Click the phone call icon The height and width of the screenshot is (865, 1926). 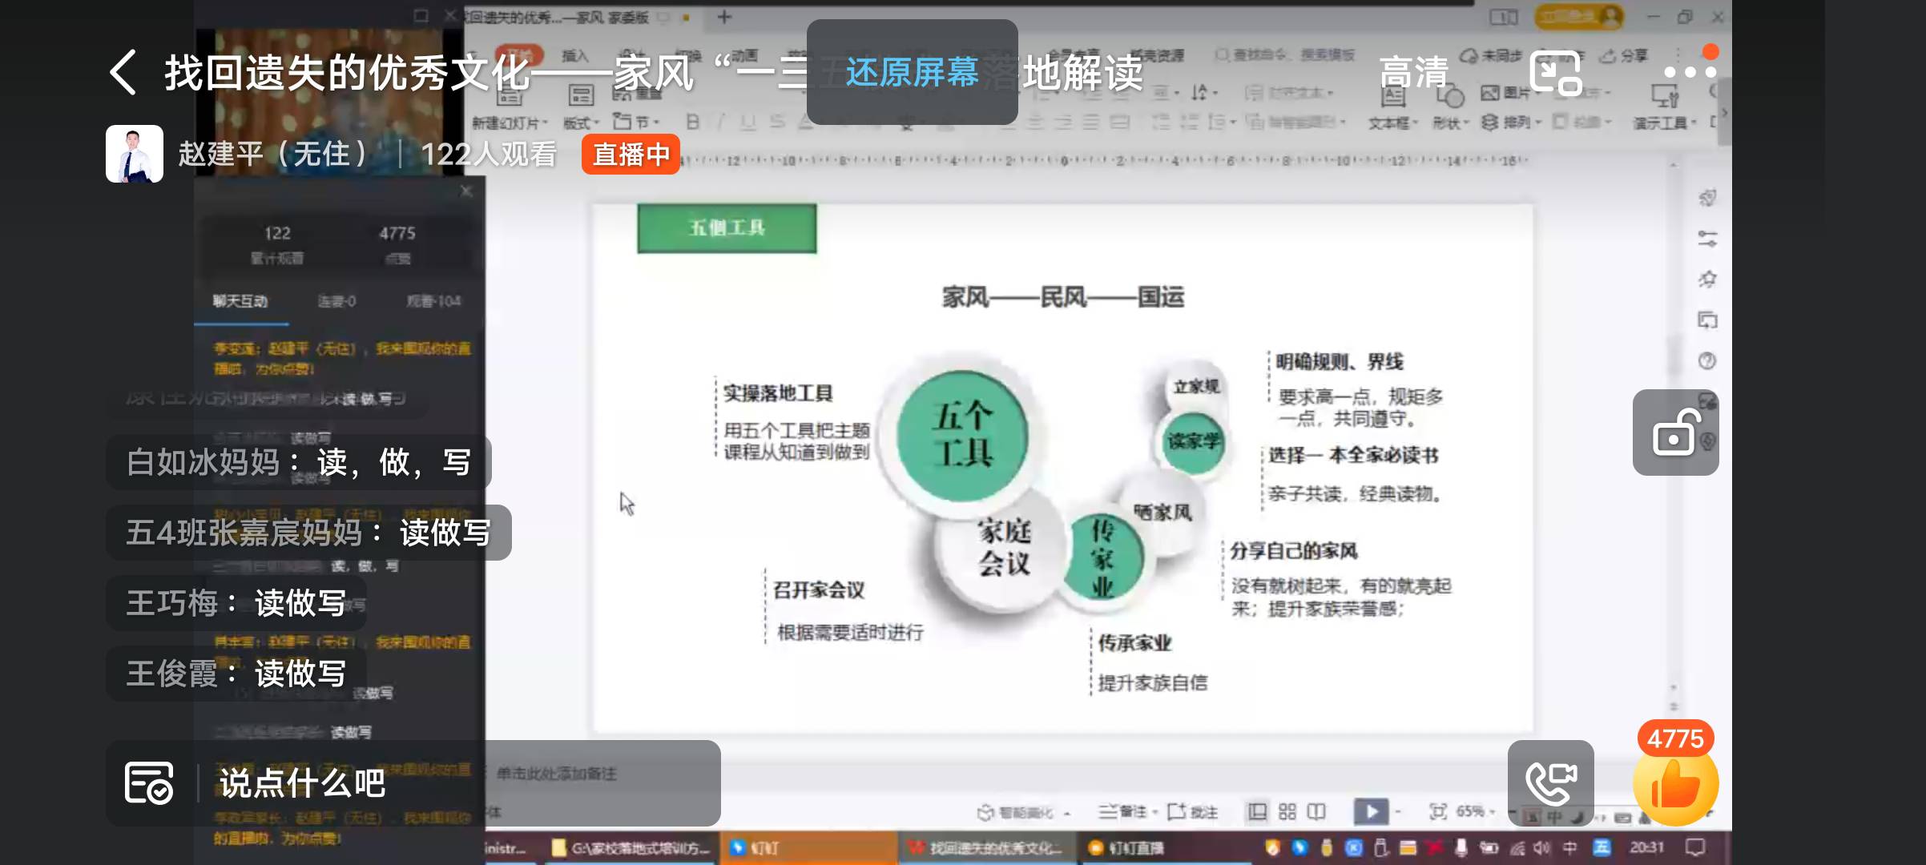(1549, 783)
